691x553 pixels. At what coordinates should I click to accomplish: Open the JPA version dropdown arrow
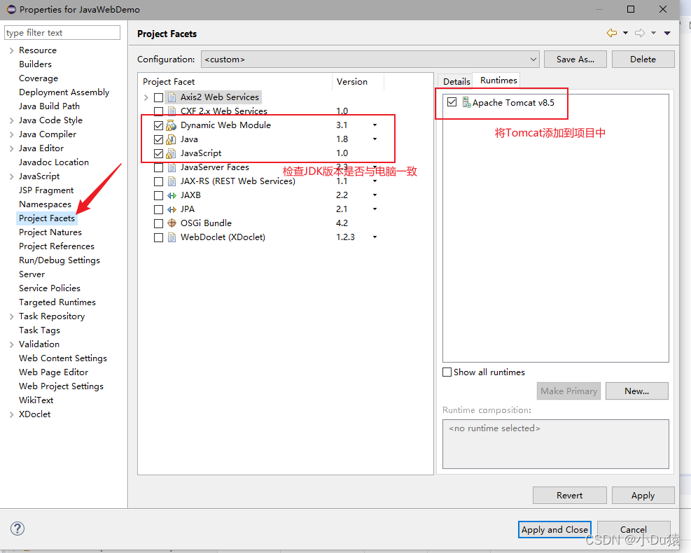coord(375,209)
